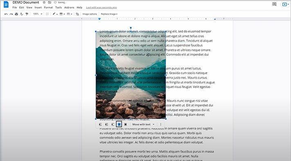The image size is (291, 161).
Task: Open comment history icon at top right
Action: point(274,4)
